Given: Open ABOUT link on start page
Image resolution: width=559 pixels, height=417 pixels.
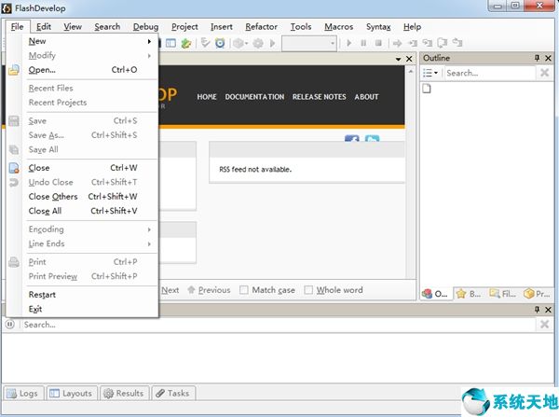Looking at the screenshot, I should (366, 97).
